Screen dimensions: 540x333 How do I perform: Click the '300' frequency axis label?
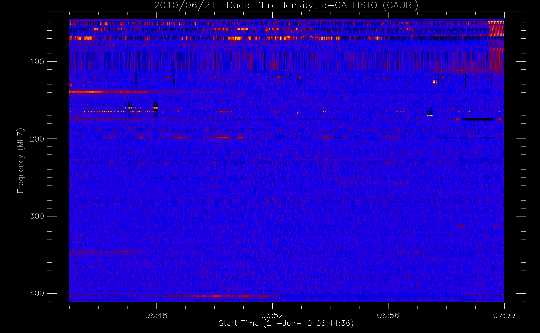[x=37, y=216]
